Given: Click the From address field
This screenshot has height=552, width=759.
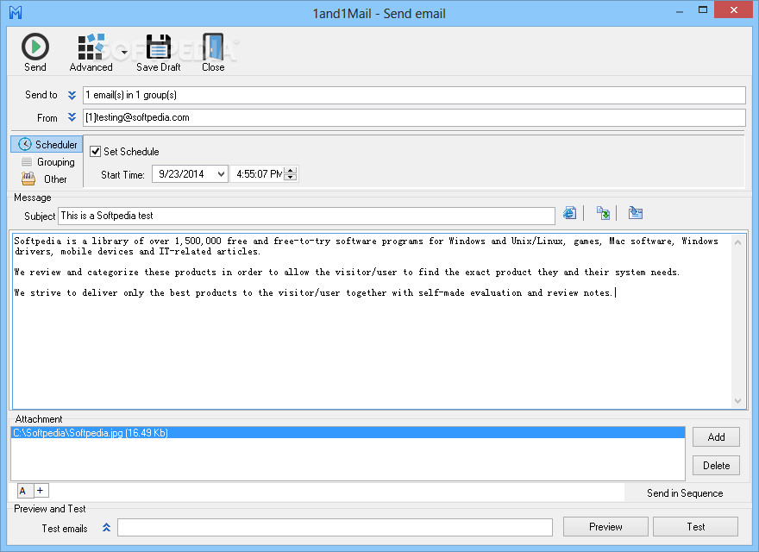Looking at the screenshot, I should [414, 117].
